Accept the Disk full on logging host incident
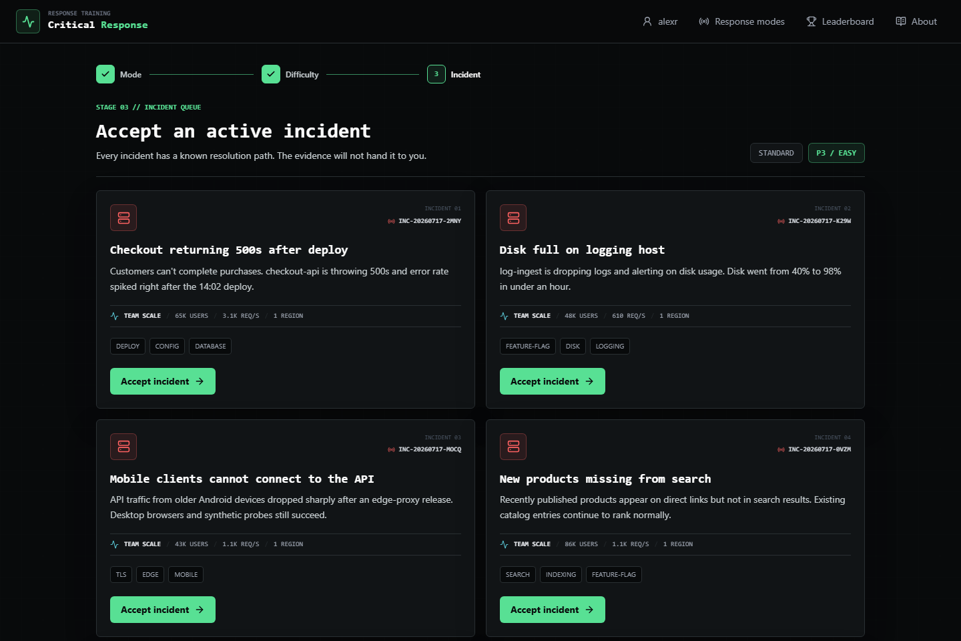961x641 pixels. 553,381
